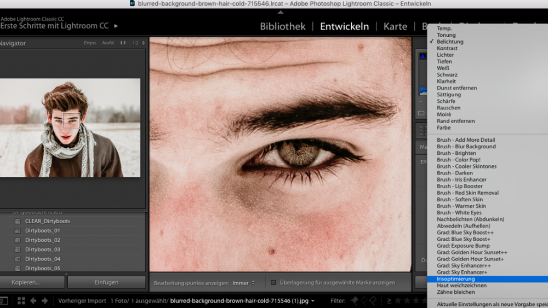
Task: Choose the Irisoptimierung preset from the menu
Action: (x=488, y=278)
